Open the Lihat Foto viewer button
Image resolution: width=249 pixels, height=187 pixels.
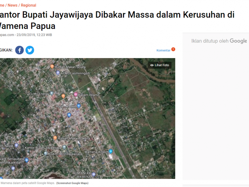(x=160, y=65)
